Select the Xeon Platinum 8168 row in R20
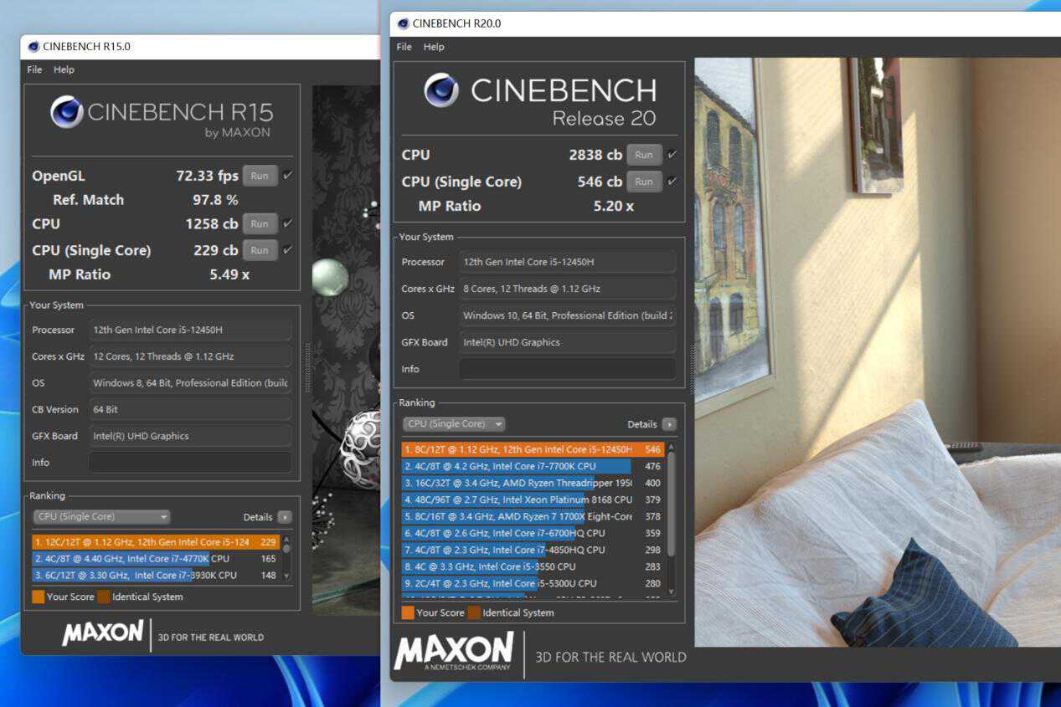 (x=533, y=500)
